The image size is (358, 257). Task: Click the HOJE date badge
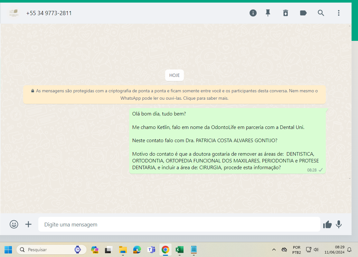[x=174, y=75]
